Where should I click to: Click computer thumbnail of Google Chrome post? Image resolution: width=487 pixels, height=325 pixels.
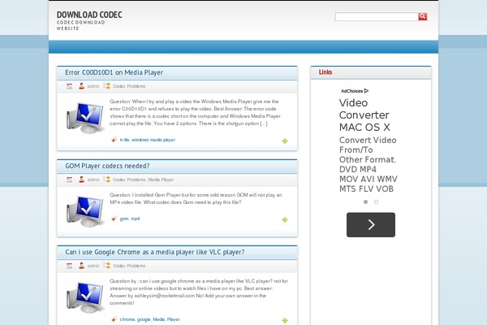point(84,297)
